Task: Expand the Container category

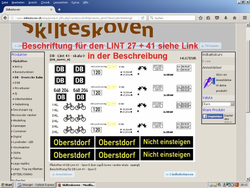Action: [x=20, y=131]
